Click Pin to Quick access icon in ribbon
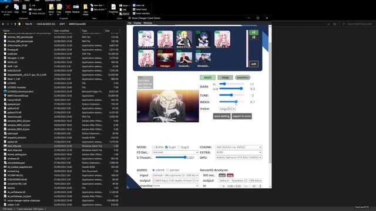This screenshot has height=211, width=376. click(x=6, y=7)
